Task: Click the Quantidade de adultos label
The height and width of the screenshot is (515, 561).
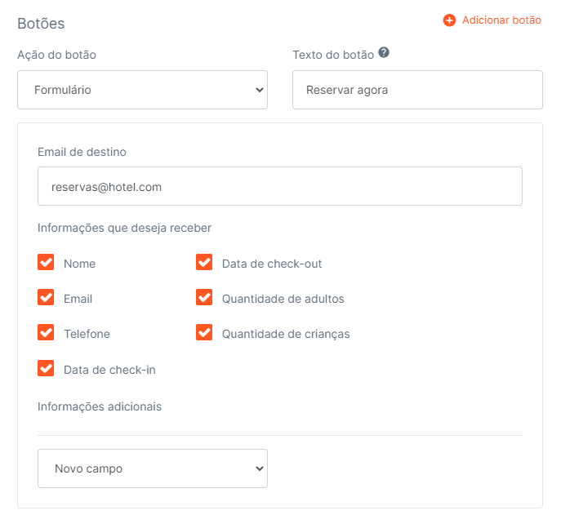Action: click(x=283, y=299)
